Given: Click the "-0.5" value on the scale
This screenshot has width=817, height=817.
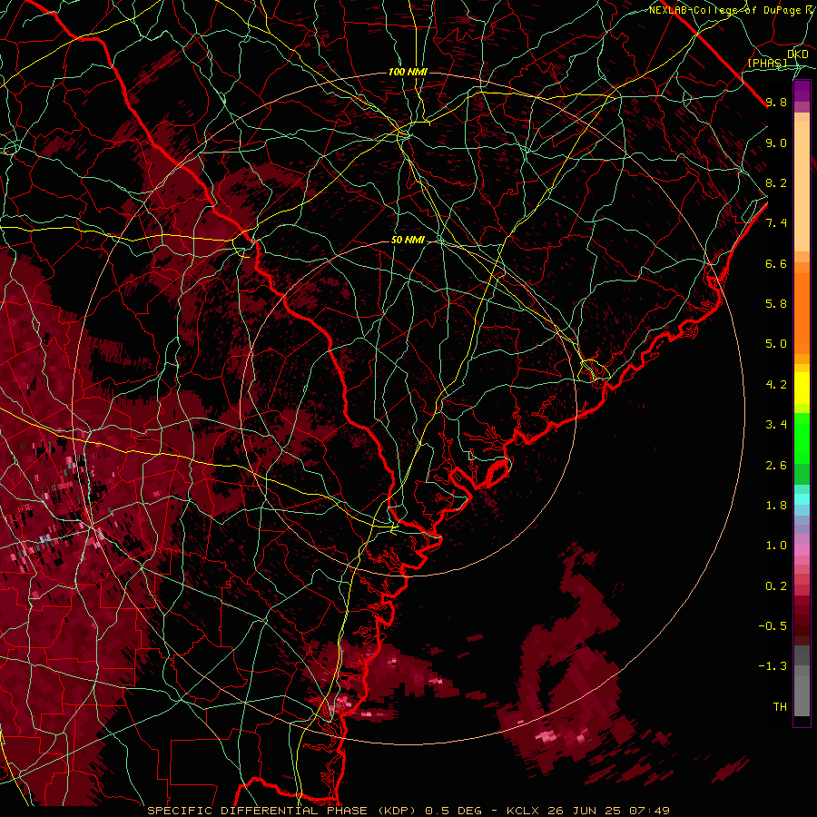Looking at the screenshot, I should 773,625.
